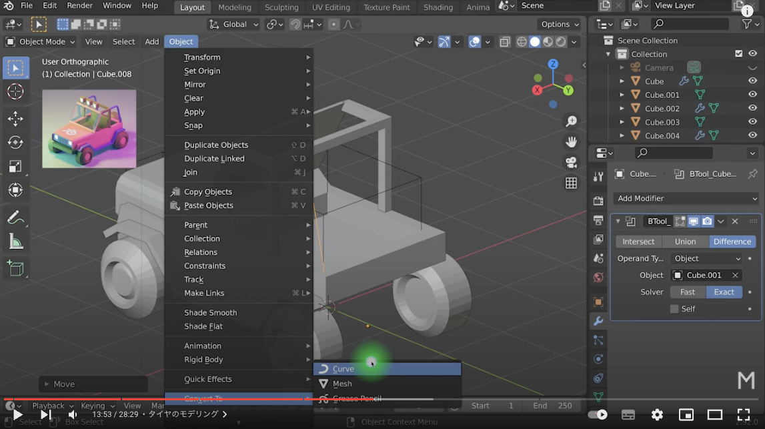The width and height of the screenshot is (765, 429).
Task: Open the Physics Properties tab
Action: [598, 359]
